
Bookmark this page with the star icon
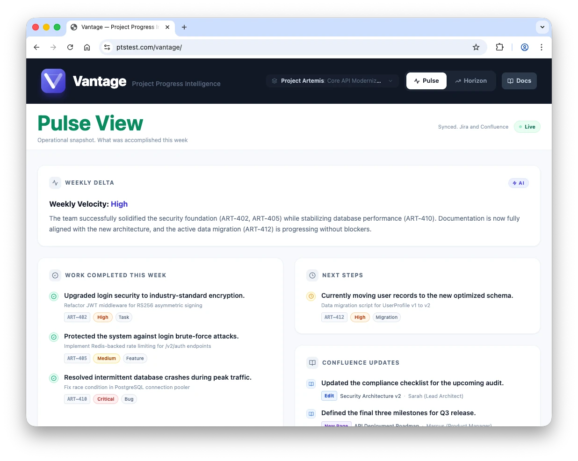click(476, 47)
